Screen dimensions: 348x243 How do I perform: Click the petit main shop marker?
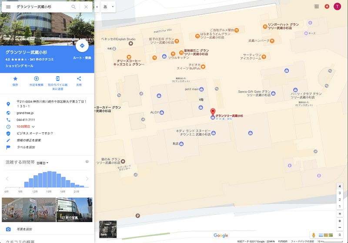click(x=201, y=89)
